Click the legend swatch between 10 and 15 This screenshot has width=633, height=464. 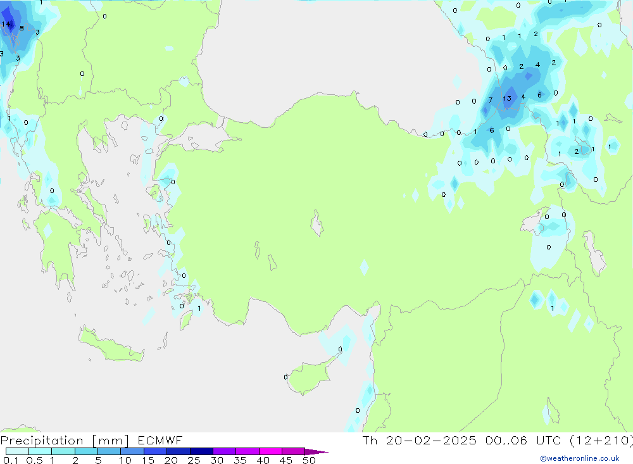coord(132,451)
